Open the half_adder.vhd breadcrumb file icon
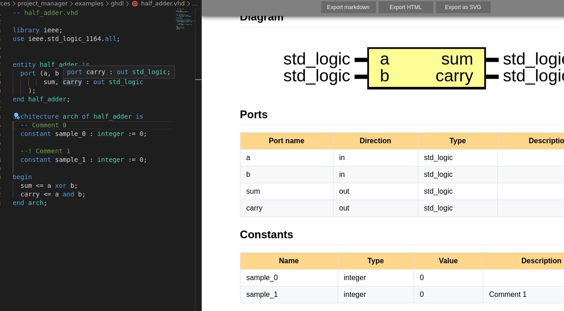The height and width of the screenshot is (311, 564). 135,3
